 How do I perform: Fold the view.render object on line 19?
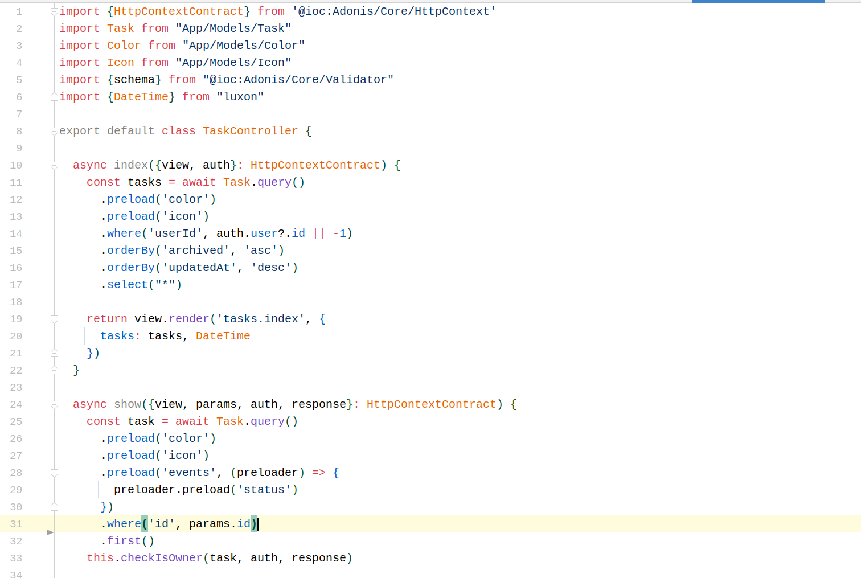[54, 319]
